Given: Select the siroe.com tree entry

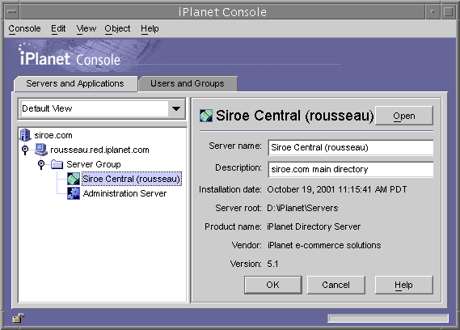Looking at the screenshot, I should pyautogui.click(x=53, y=135).
